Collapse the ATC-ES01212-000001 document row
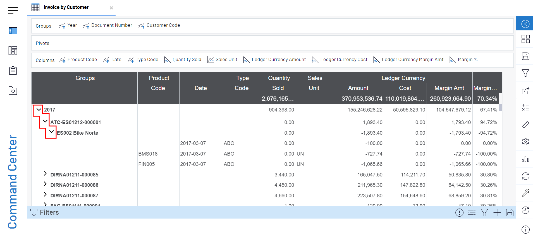The height and width of the screenshot is (235, 533). [x=45, y=121]
